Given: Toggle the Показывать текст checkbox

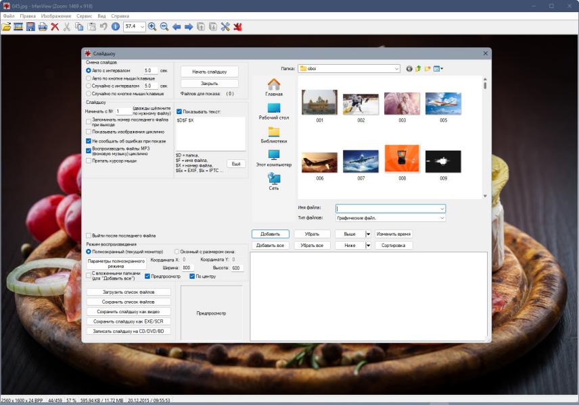Looking at the screenshot, I should coord(179,111).
